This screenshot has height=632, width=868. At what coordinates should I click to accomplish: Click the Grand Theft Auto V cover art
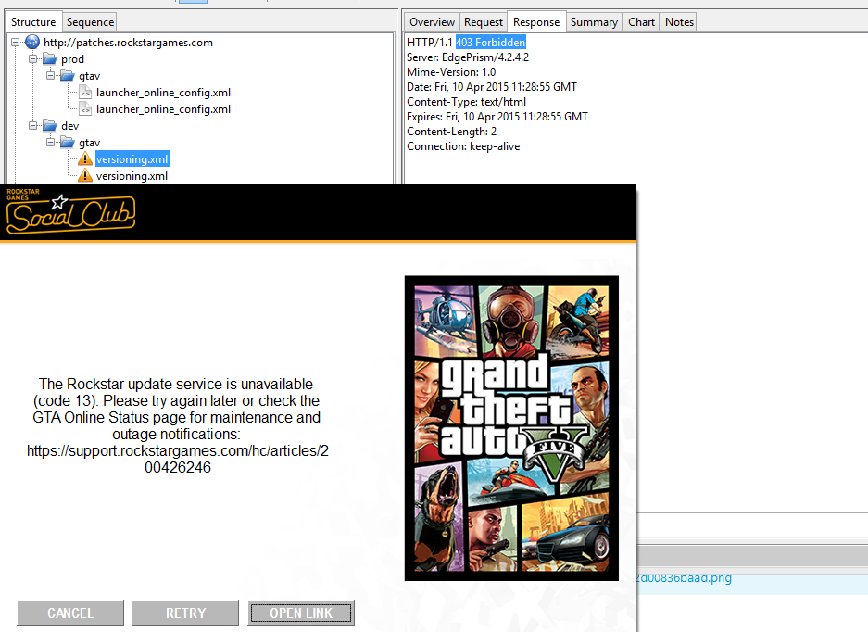[x=511, y=428]
